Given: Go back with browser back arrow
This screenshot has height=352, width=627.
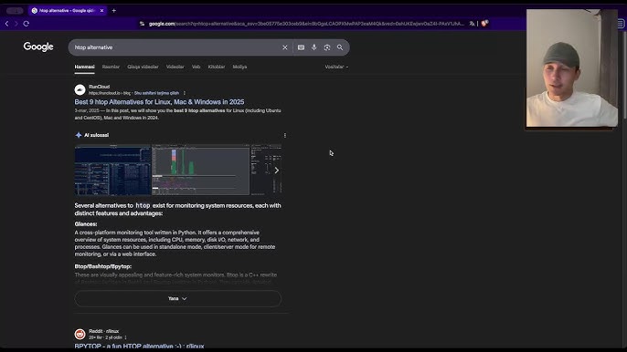Looking at the screenshot, I should (6, 24).
